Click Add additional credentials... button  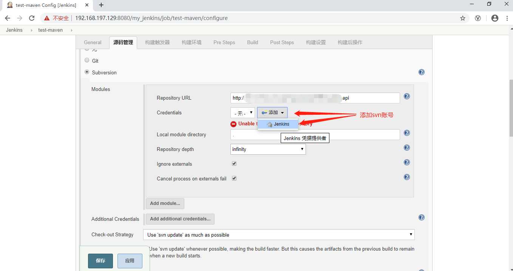click(x=180, y=219)
